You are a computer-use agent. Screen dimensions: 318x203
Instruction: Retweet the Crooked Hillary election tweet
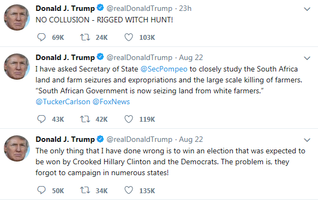(x=85, y=190)
